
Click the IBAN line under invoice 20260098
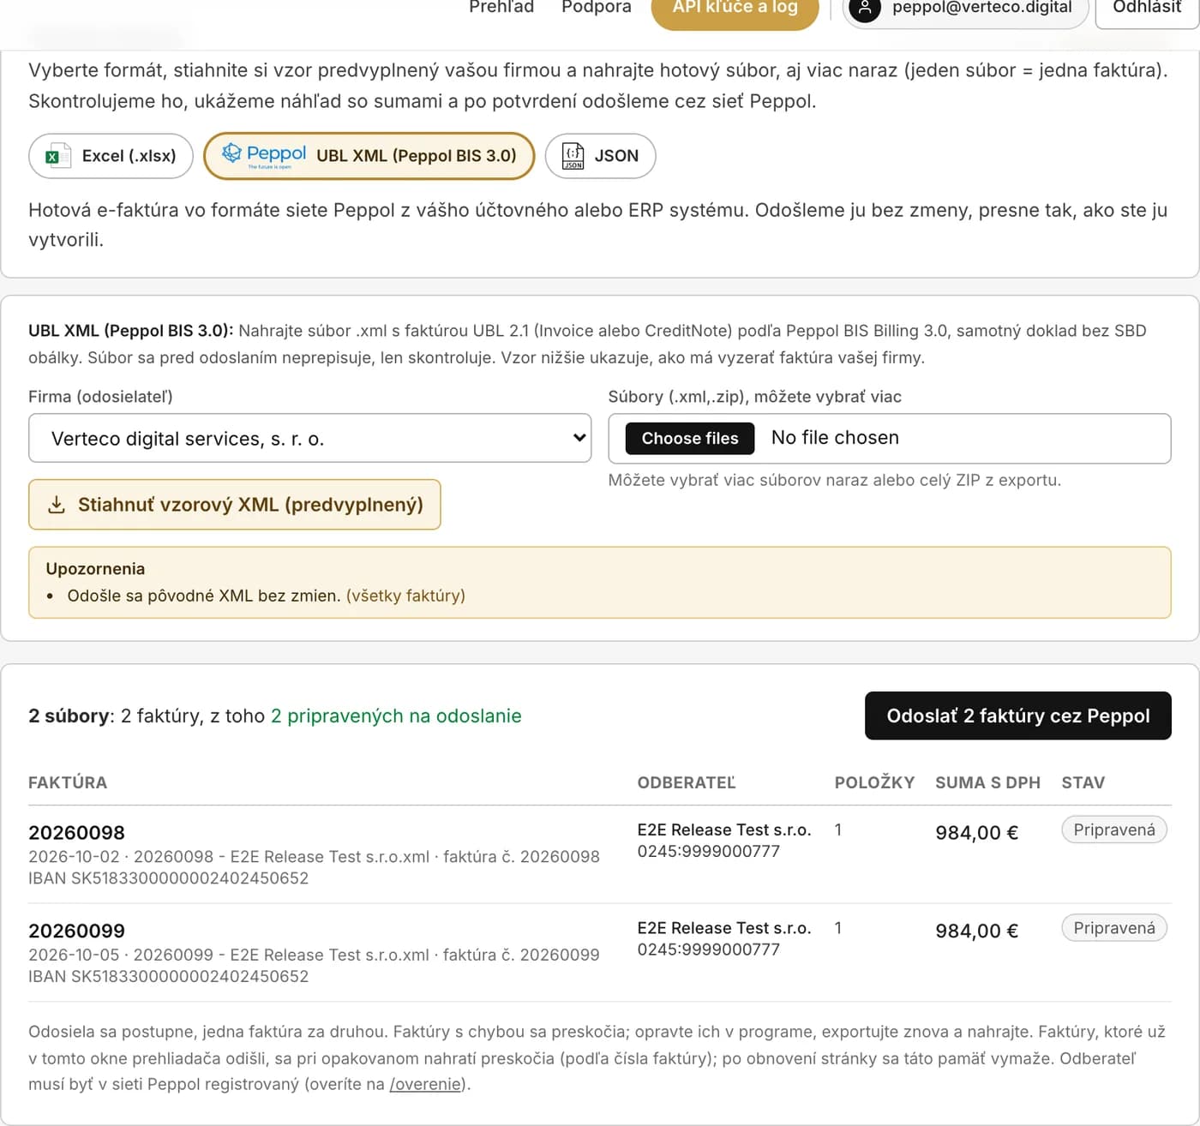click(x=168, y=878)
